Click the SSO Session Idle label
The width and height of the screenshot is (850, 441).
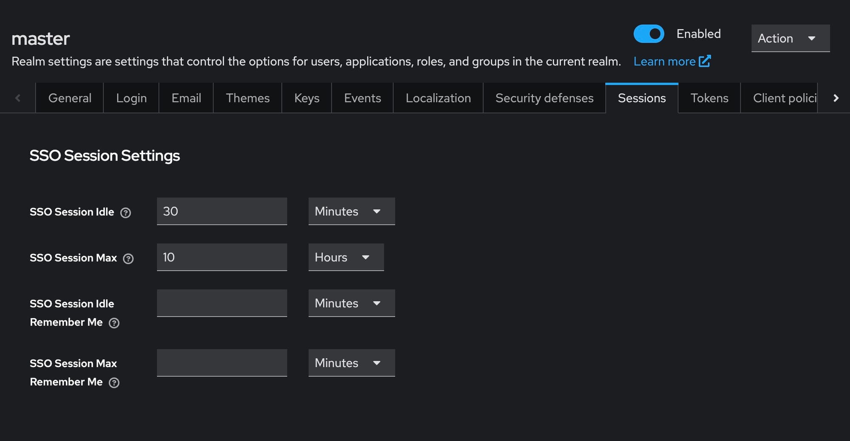72,212
